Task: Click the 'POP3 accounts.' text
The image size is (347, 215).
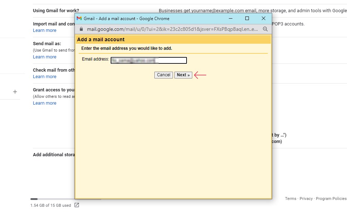Action: pyautogui.click(x=288, y=24)
